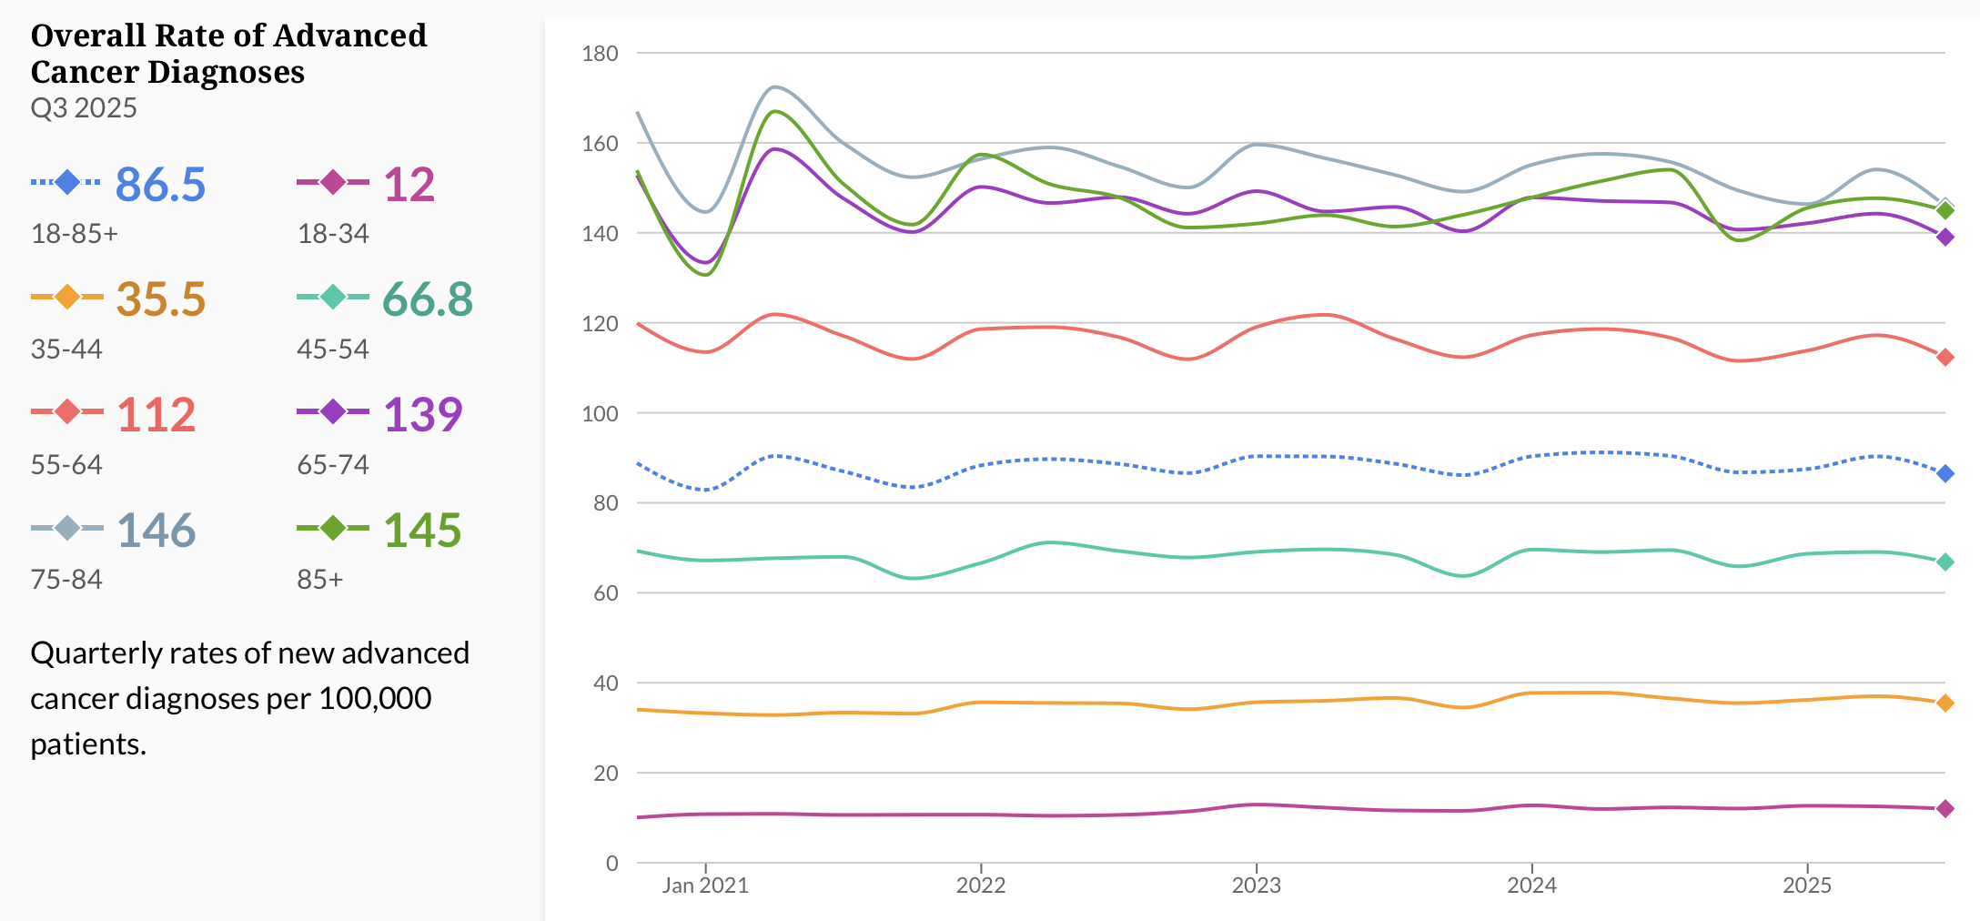Toggle the 75-84 age group legend label
This screenshot has height=921, width=1980.
point(66,580)
